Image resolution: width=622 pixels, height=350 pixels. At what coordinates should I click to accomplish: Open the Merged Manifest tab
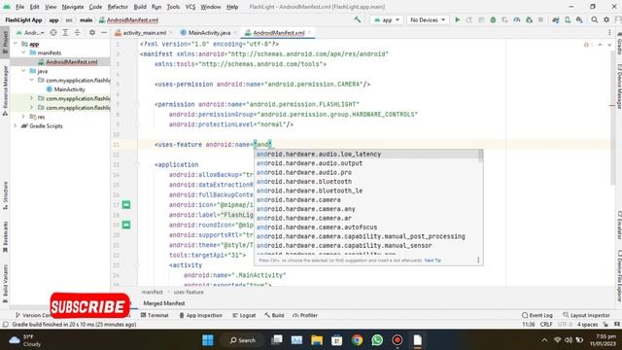164,303
